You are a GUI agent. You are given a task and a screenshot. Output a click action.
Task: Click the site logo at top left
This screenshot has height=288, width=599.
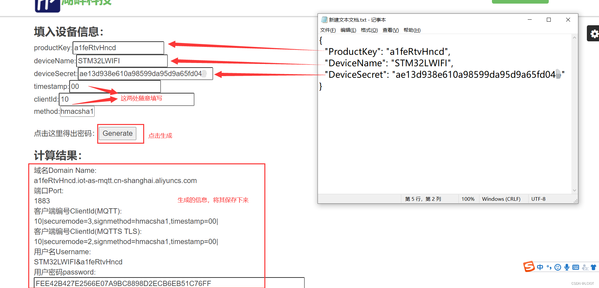point(48,6)
